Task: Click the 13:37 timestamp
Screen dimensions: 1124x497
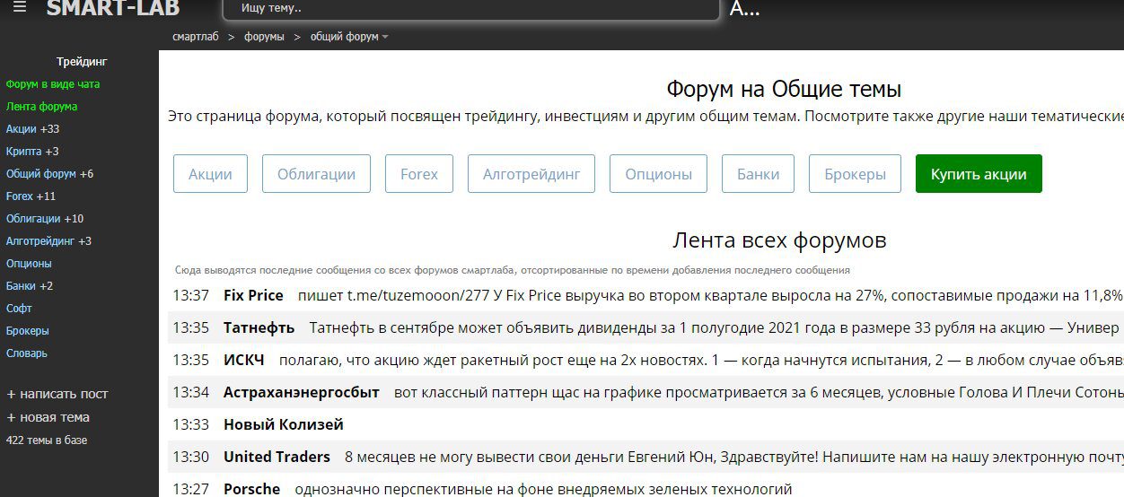Action: click(x=190, y=295)
